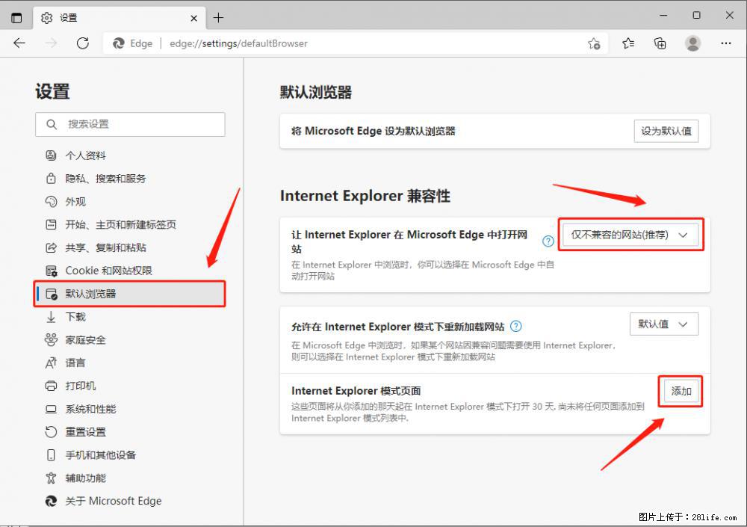Click 添加 to add an IE mode page
Viewport: 747px width, 527px height.
[x=681, y=390]
